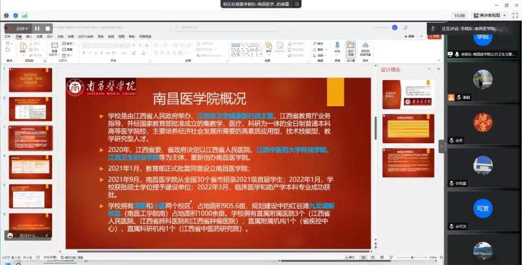The width and height of the screenshot is (522, 265).
Task: Open the 插入 ribbon tab
Action: click(29, 37)
